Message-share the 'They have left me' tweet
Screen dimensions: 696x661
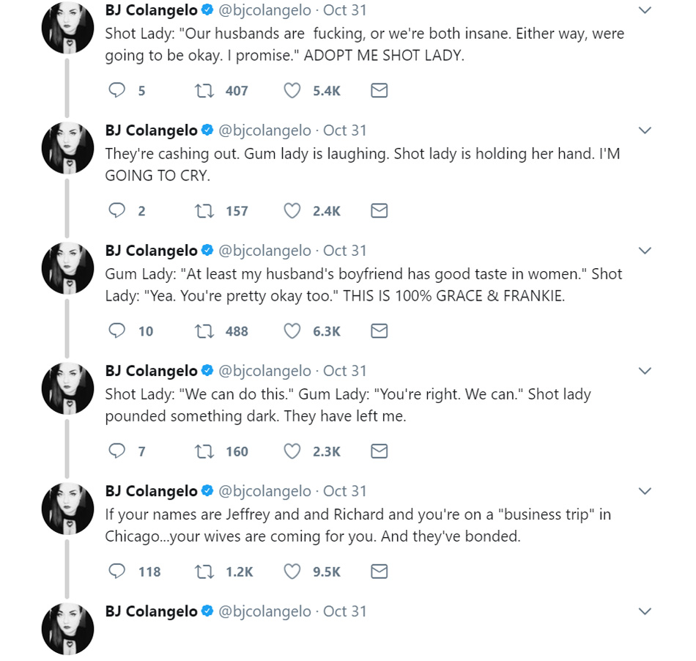[379, 451]
